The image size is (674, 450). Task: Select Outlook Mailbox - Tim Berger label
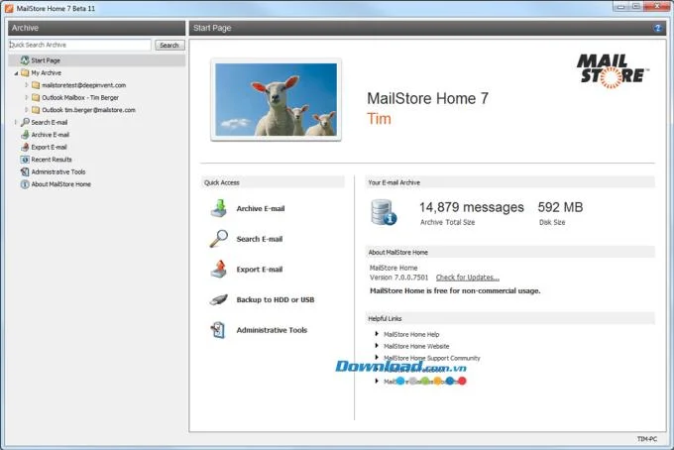80,97
